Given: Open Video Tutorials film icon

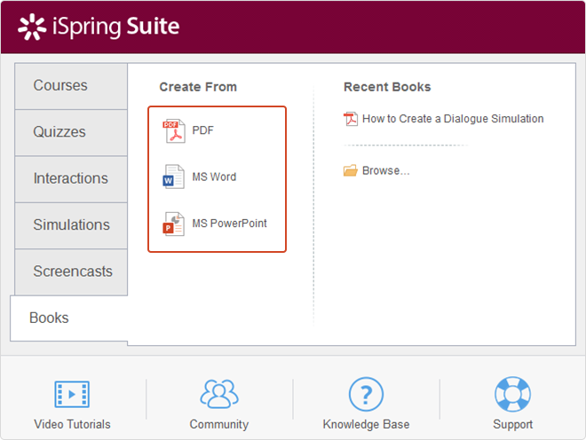Looking at the screenshot, I should [x=72, y=394].
